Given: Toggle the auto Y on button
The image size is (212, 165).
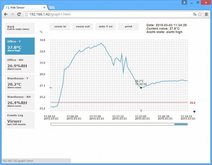Looking at the screenshot, I should coord(105,27).
